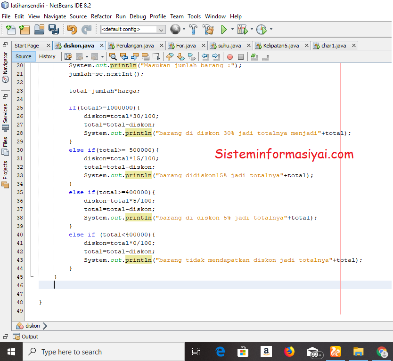Switch to the Perulangan.java tab
393x361 pixels.
point(139,45)
